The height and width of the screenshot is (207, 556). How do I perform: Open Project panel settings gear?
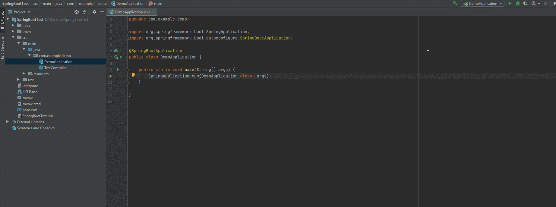94,12
